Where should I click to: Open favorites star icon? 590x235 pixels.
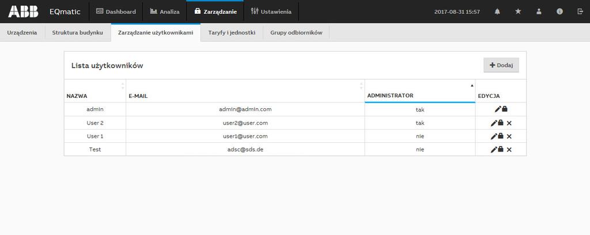click(518, 12)
